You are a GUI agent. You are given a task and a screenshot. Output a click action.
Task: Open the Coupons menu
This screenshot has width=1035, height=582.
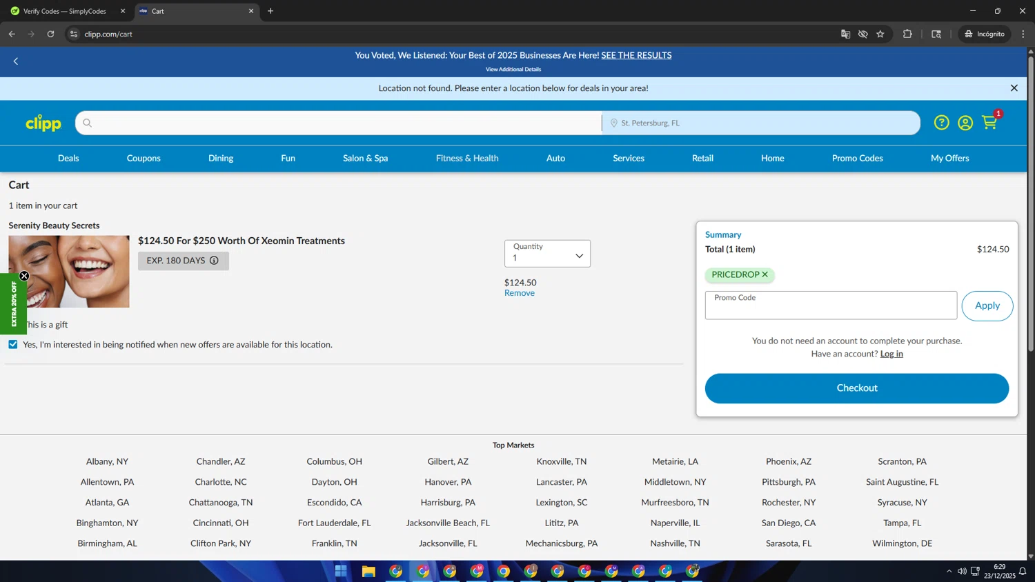pos(144,158)
